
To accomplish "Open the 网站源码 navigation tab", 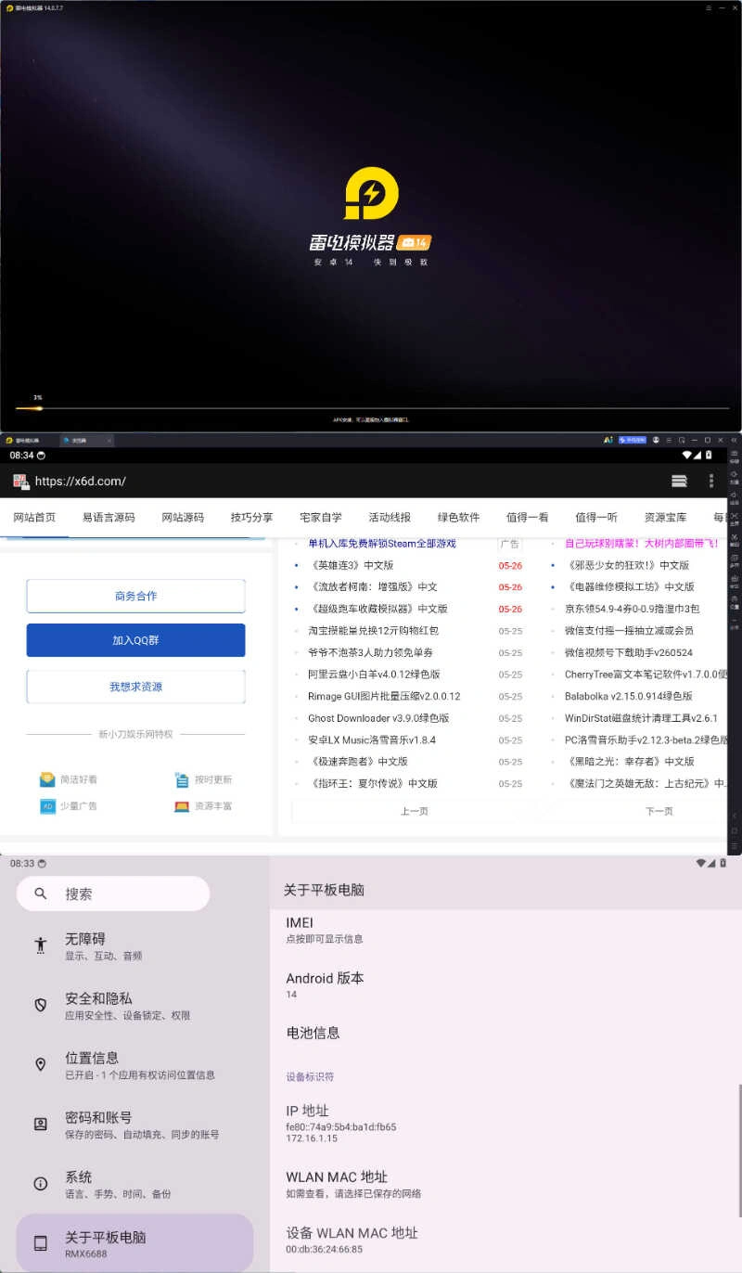I will click(183, 518).
